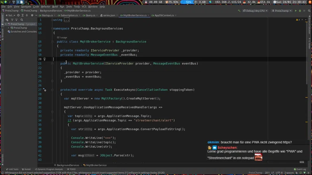Click the Build hammer icon
This screenshot has height=175, width=312.
pyautogui.click(x=239, y=11)
